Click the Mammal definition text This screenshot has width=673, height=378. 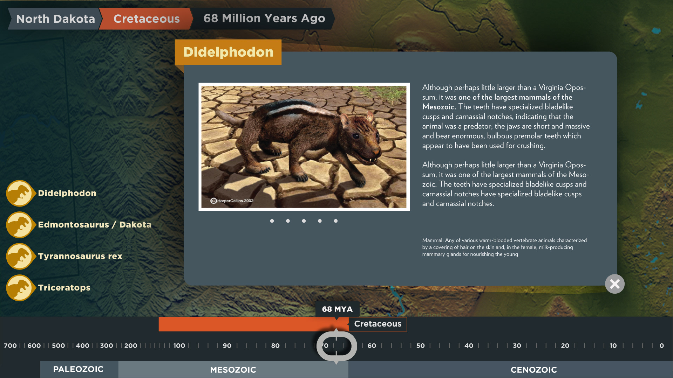(x=504, y=247)
